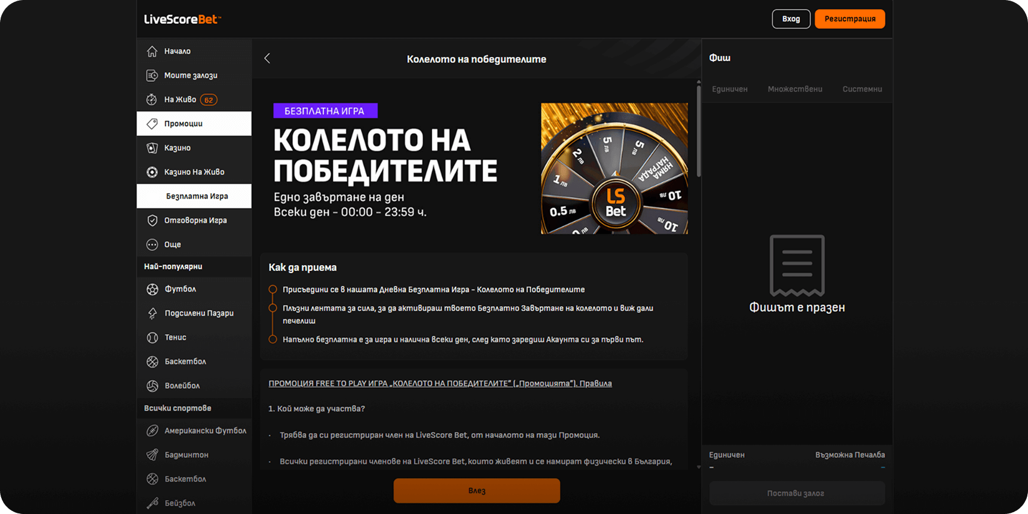The image size is (1028, 514).
Task: Click the cards icon beside Казино
Action: (x=152, y=148)
